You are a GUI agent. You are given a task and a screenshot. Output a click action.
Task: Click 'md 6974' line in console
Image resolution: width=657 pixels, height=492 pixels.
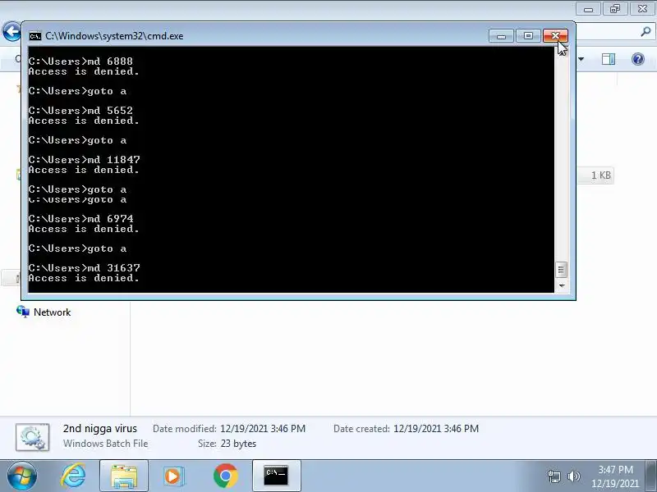[x=80, y=219]
